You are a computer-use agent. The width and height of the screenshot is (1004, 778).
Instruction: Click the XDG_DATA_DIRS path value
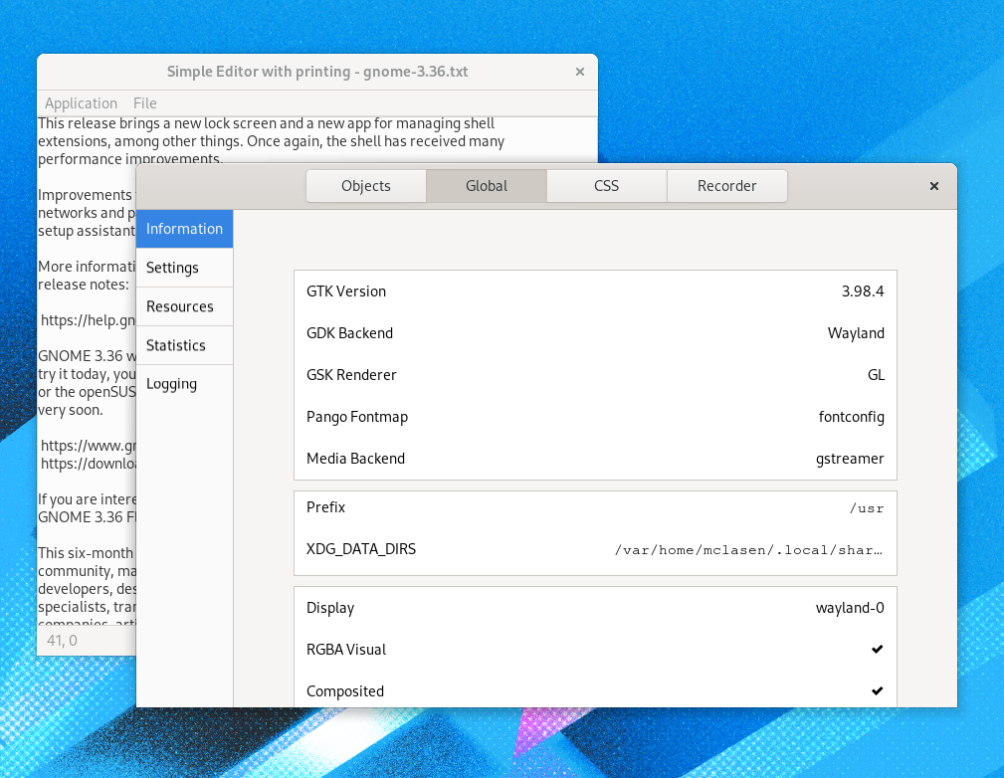(x=748, y=550)
